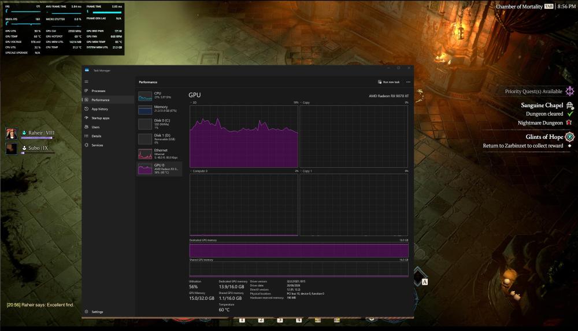Click Subo's party portrait
The image size is (578, 331).
pyautogui.click(x=12, y=149)
